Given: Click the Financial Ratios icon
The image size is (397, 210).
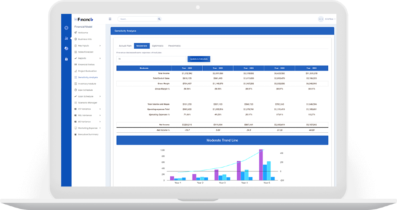Looking at the screenshot, I should coord(75,65).
